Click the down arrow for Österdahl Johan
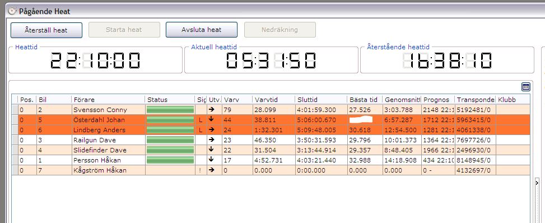Screen dimensions: 545x223 tap(211, 119)
